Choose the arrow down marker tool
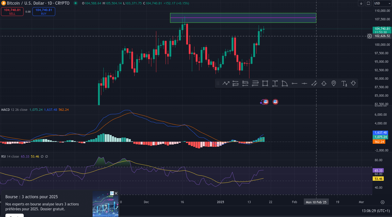Viewport: 392px width, 217px height. pos(353,83)
